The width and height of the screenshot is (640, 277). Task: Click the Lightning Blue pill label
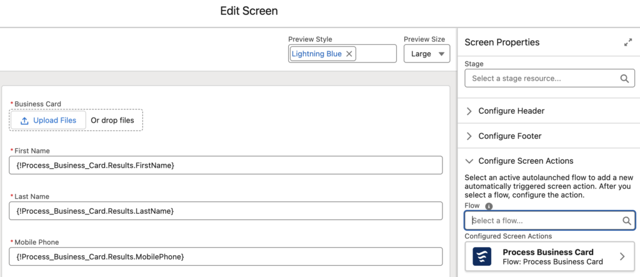point(317,54)
